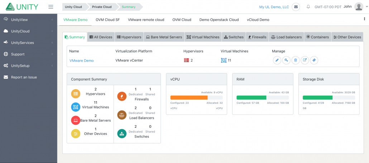Click the yellow Other Devices circle icon

(x=76, y=134)
